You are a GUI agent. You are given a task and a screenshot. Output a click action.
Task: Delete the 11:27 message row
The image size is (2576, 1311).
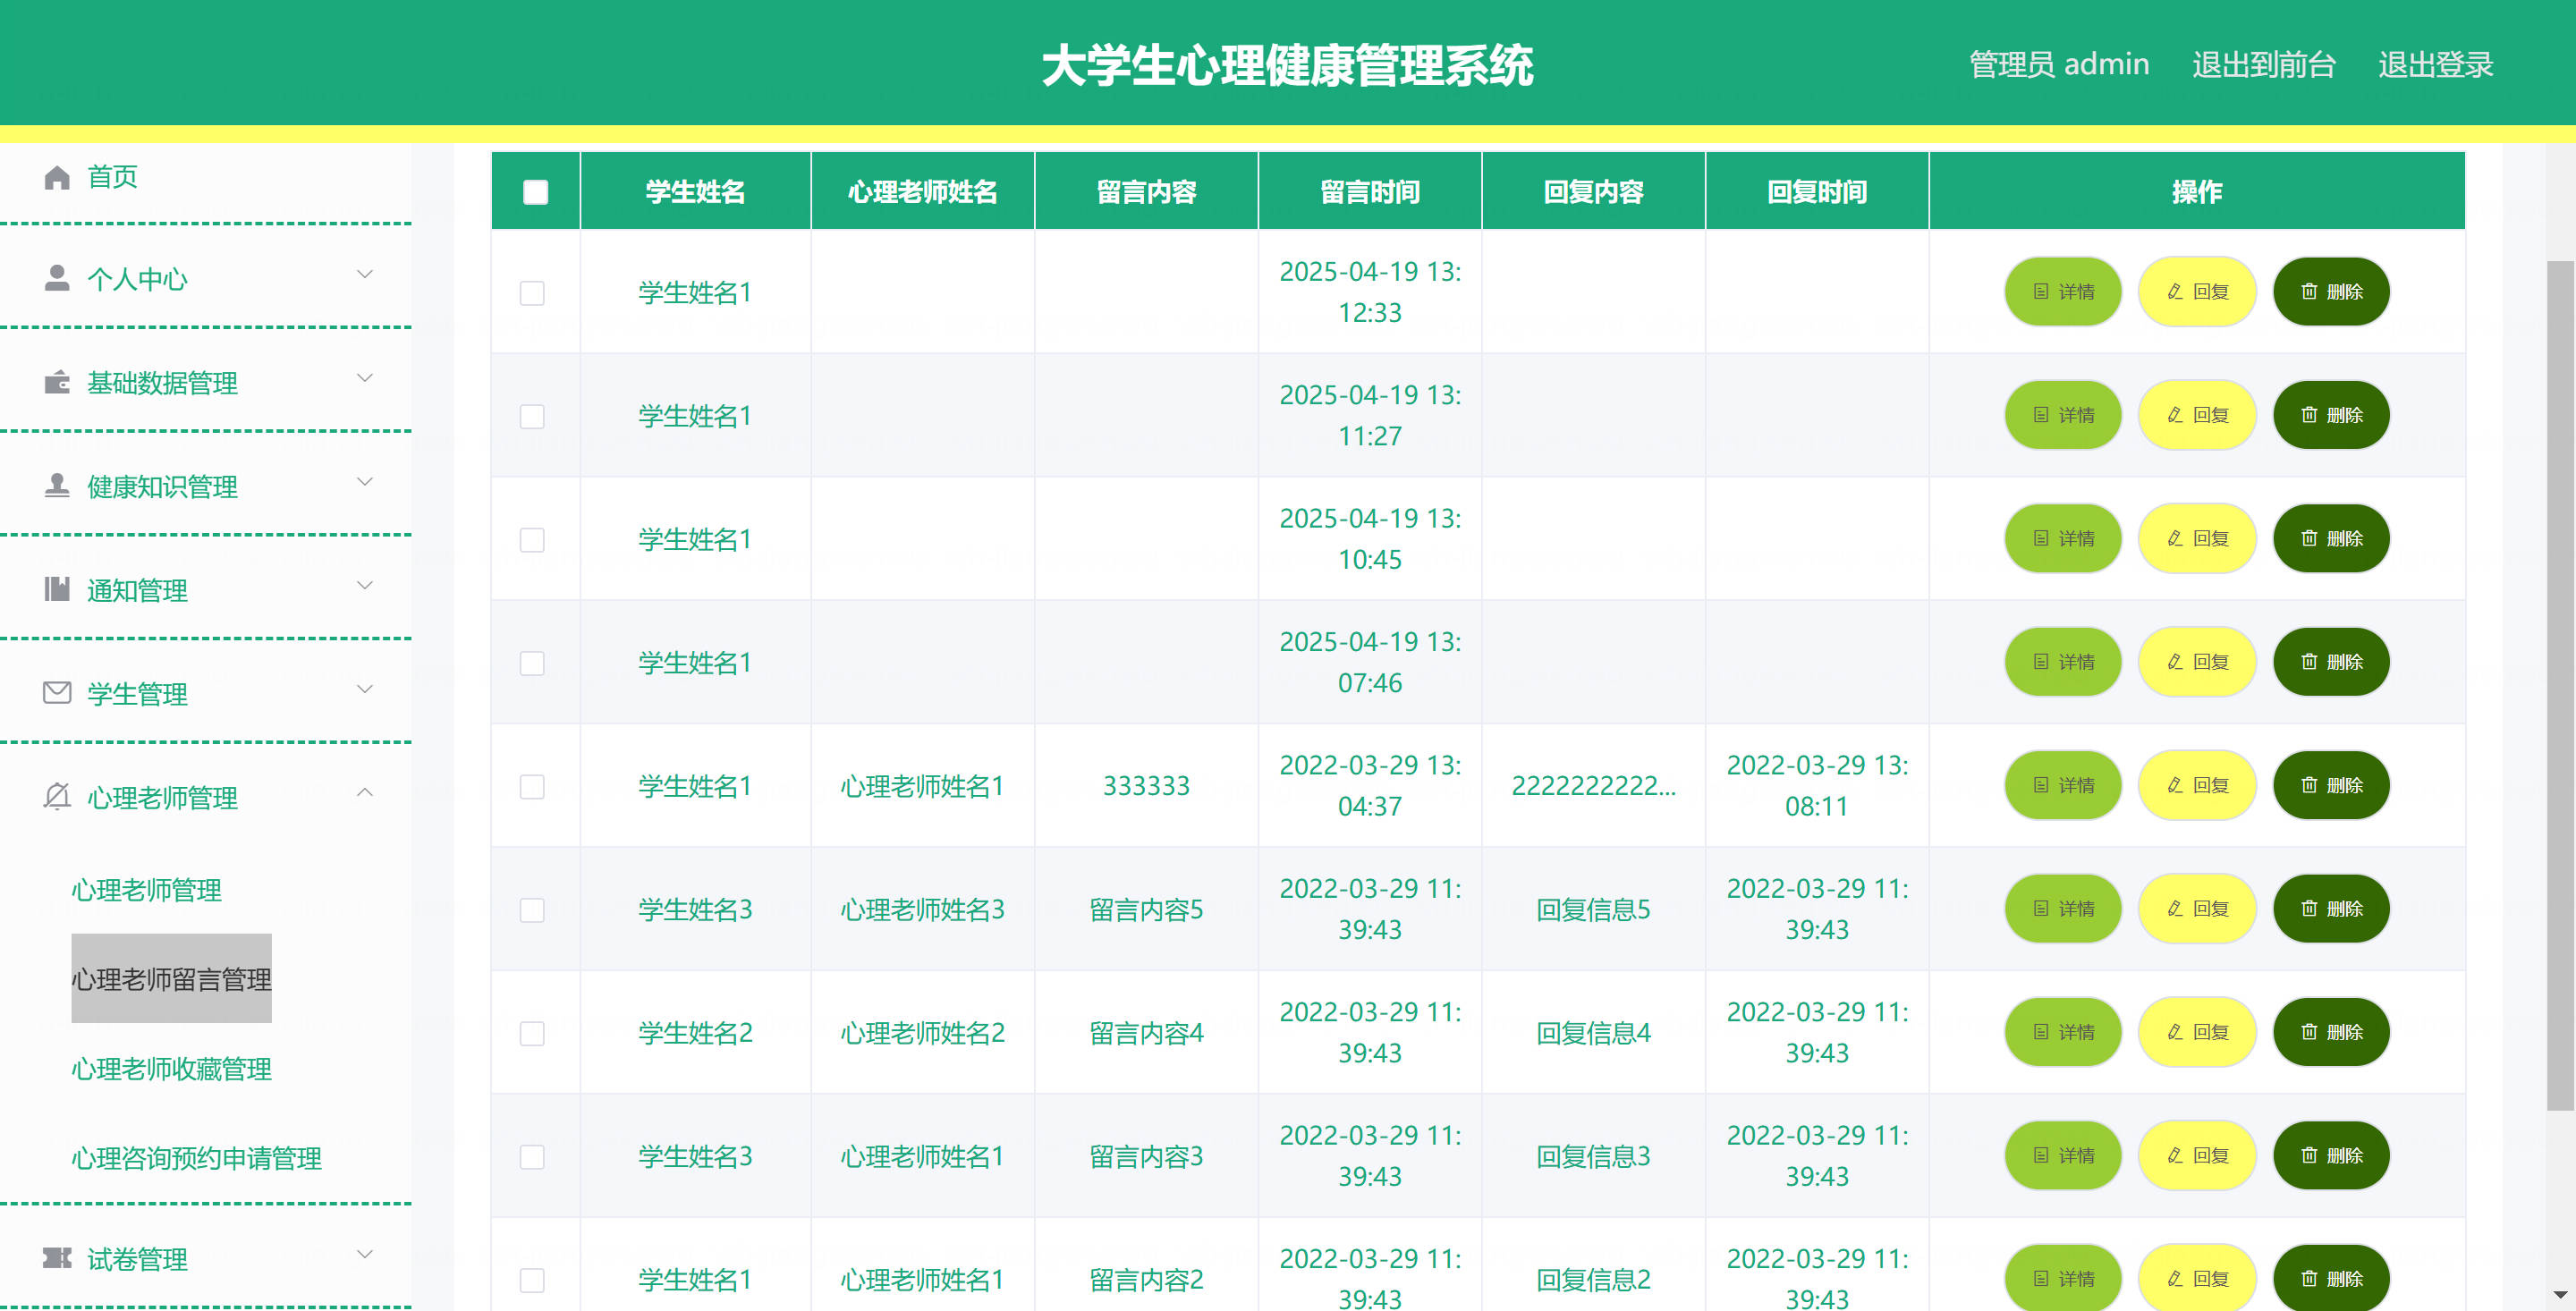tap(2331, 414)
